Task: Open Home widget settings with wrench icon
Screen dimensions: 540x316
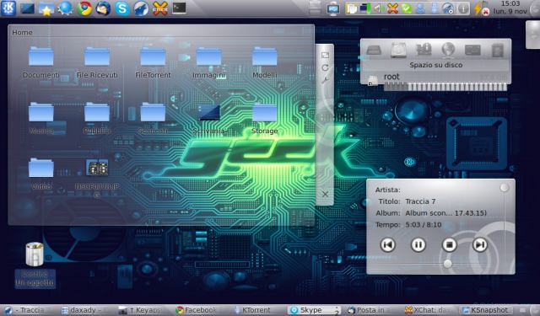Action: 325,80
